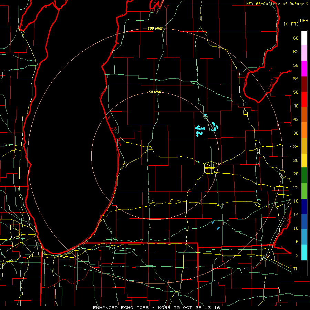
Task: Click the "50 NMI" range ring label
Action: coord(155,92)
